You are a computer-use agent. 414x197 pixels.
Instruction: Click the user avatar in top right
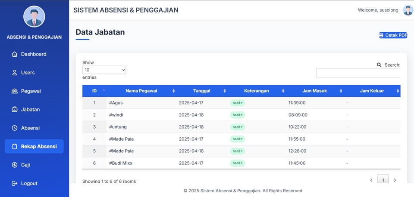408,10
